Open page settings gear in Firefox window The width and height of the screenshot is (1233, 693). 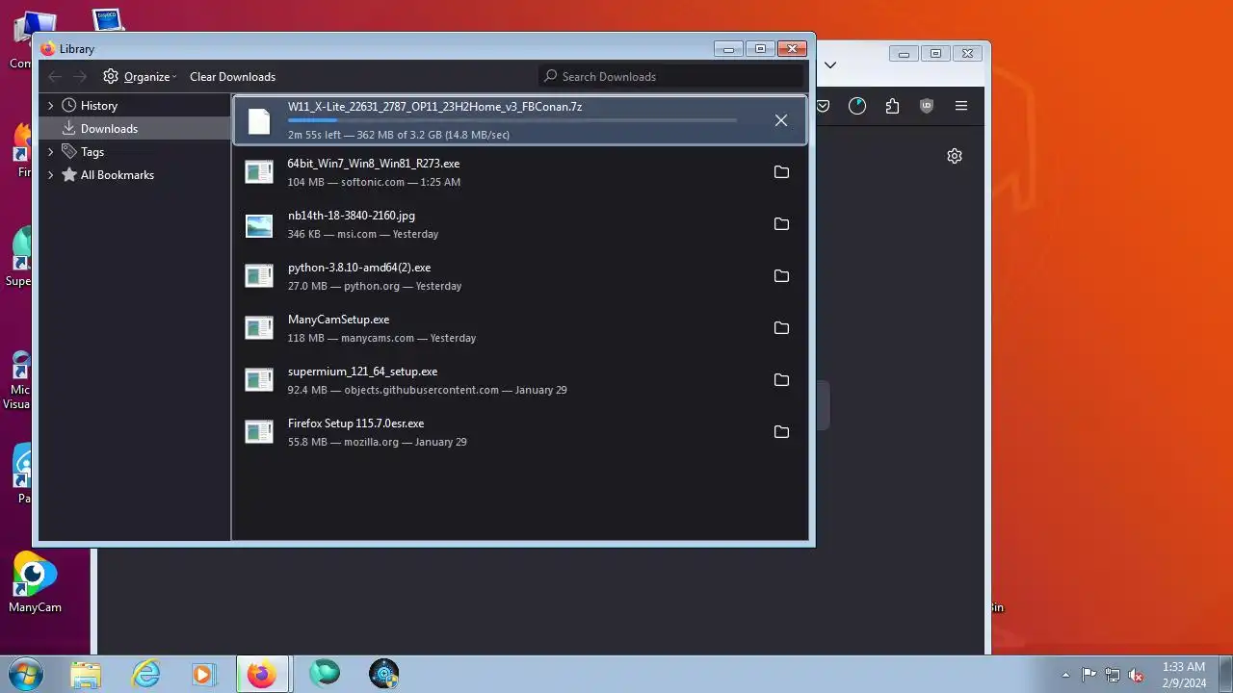pyautogui.click(x=955, y=156)
